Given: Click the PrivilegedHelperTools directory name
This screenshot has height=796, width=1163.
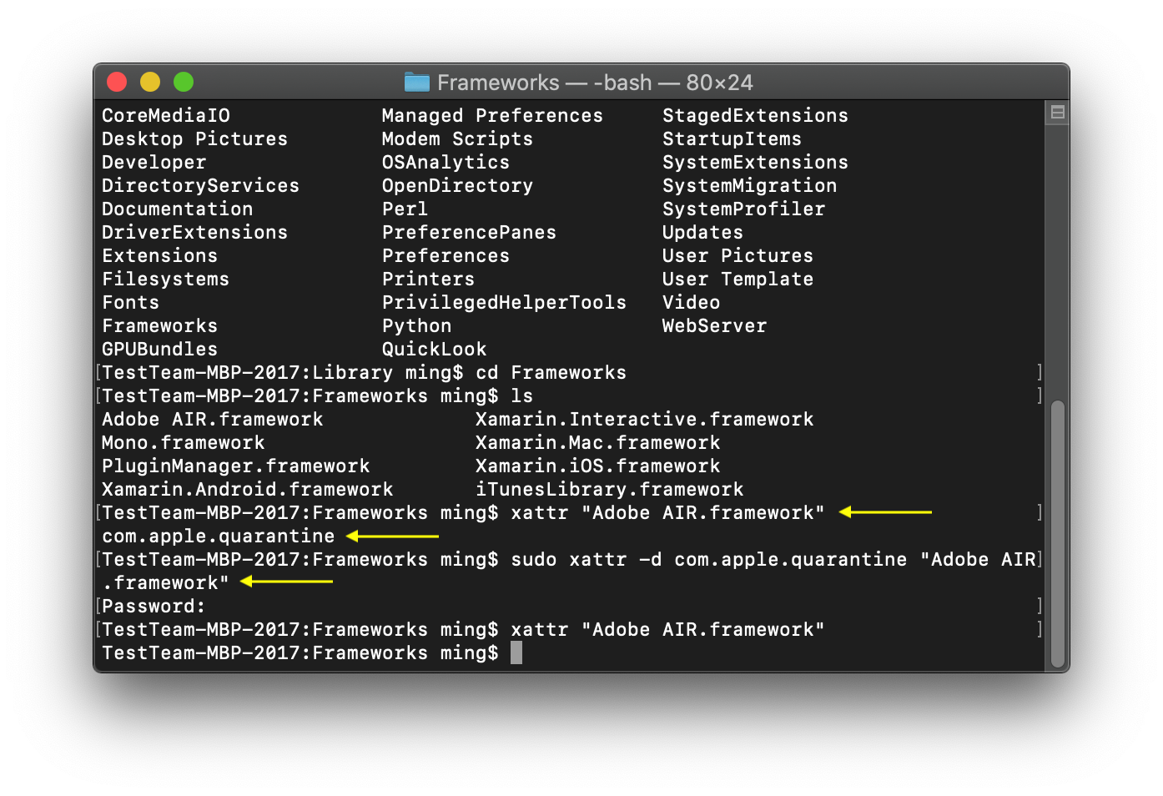Looking at the screenshot, I should [504, 302].
